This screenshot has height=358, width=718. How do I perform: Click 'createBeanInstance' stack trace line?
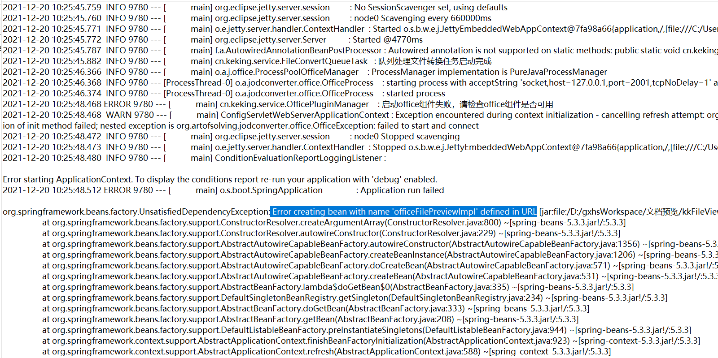(x=380, y=254)
